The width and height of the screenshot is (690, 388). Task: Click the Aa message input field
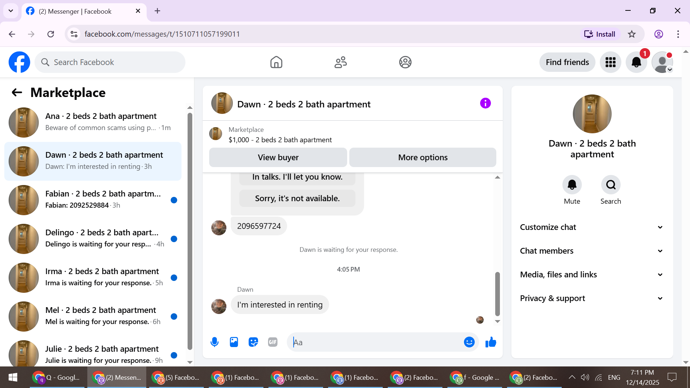pos(376,342)
